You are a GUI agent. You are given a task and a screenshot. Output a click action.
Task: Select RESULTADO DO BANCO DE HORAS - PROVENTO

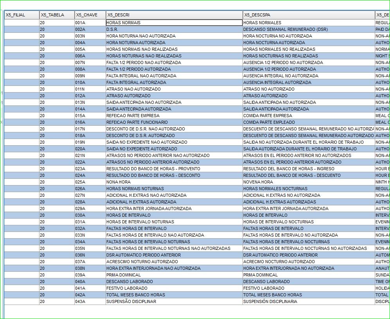coord(174,169)
